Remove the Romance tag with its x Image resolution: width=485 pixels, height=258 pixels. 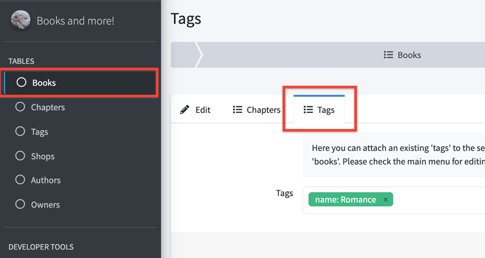[x=386, y=200]
